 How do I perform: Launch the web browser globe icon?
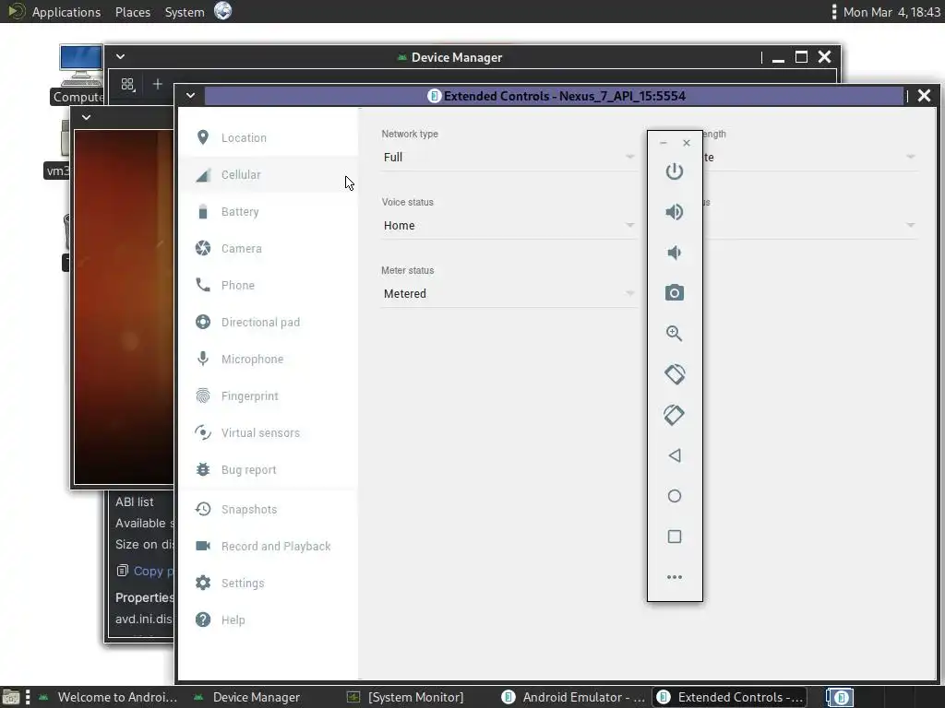point(223,11)
